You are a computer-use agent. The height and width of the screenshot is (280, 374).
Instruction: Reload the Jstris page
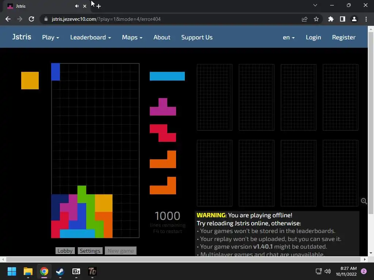(31, 19)
